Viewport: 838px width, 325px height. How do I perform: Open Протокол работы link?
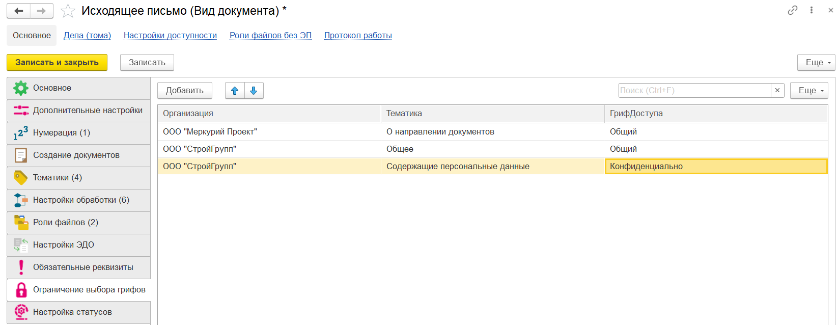click(x=358, y=36)
